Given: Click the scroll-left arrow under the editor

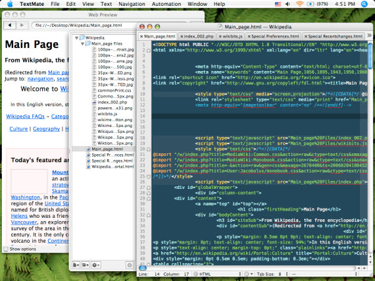Looking at the screenshot, I should (359, 268).
